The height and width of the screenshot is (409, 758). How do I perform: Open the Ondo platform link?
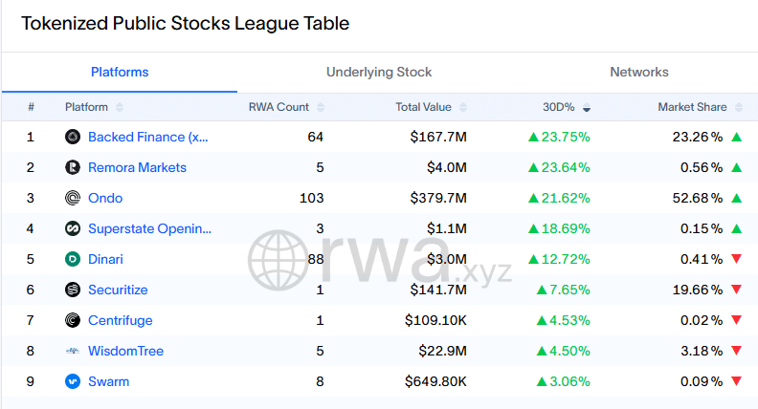pos(105,198)
